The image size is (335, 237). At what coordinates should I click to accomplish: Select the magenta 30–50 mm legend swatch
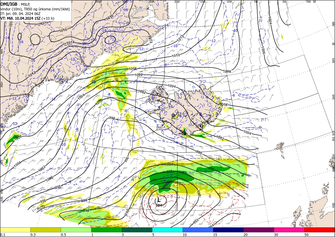pyautogui.click(x=289, y=230)
